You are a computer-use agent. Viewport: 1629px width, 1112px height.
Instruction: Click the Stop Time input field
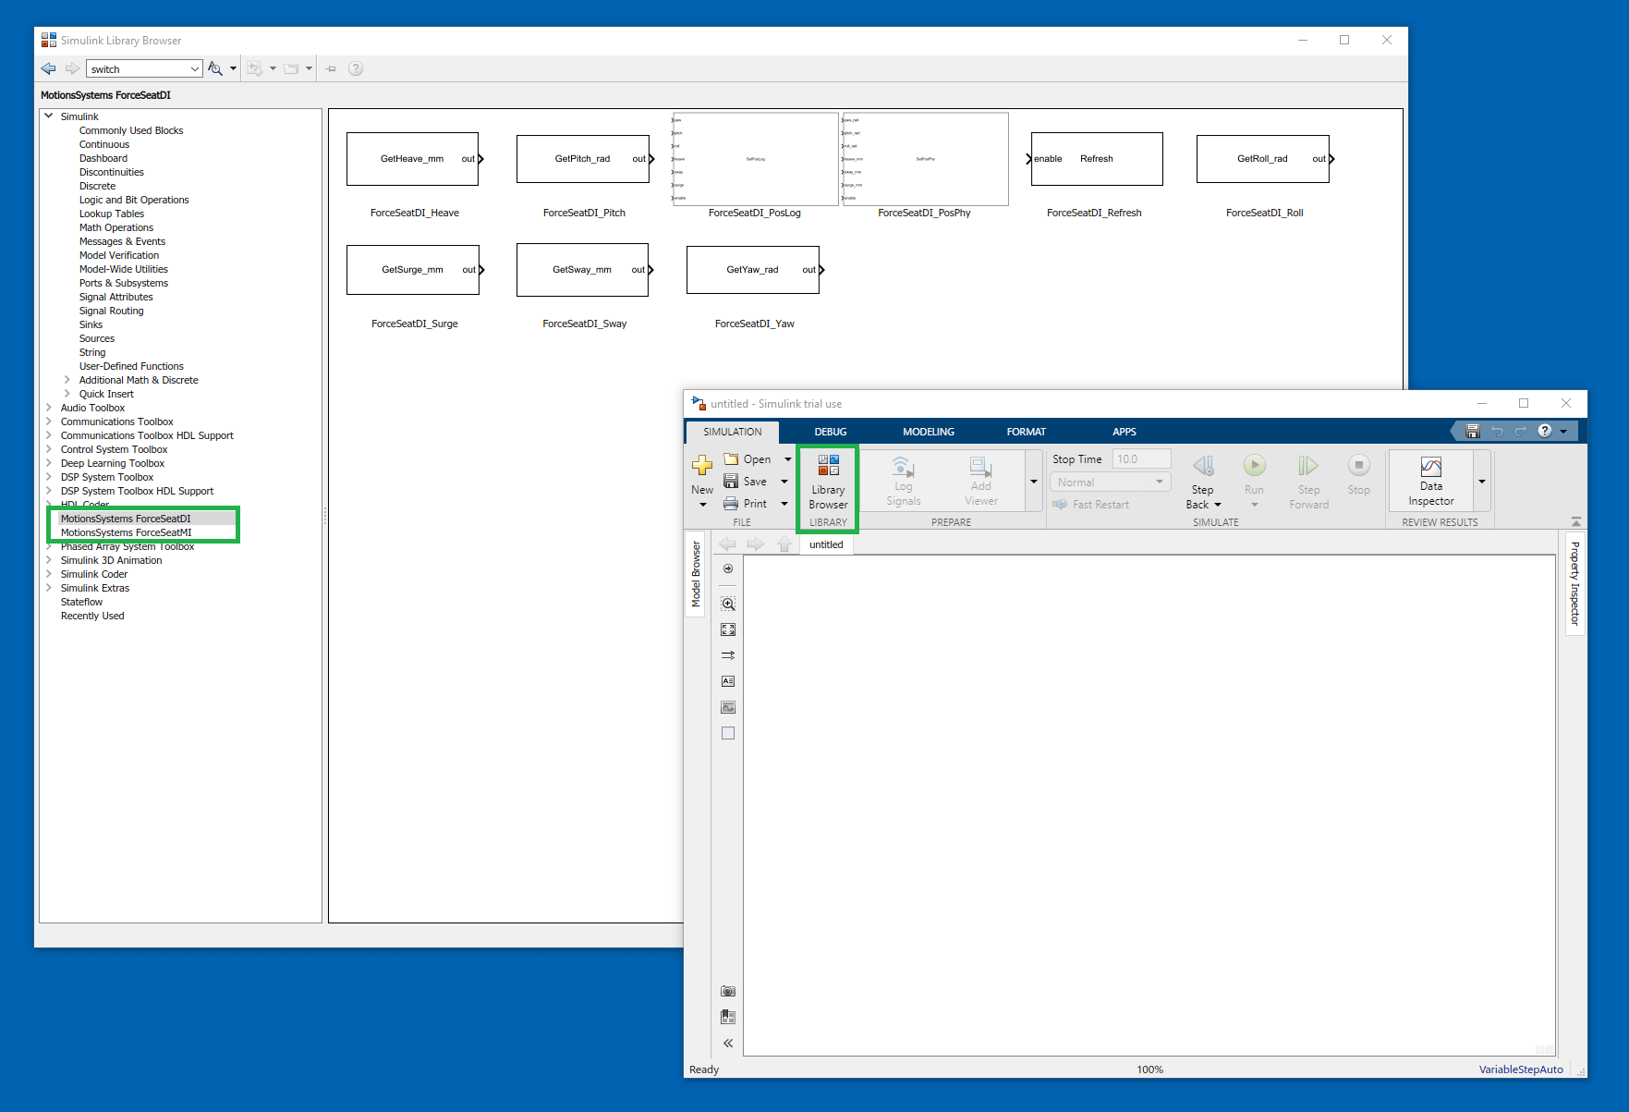pos(1141,459)
